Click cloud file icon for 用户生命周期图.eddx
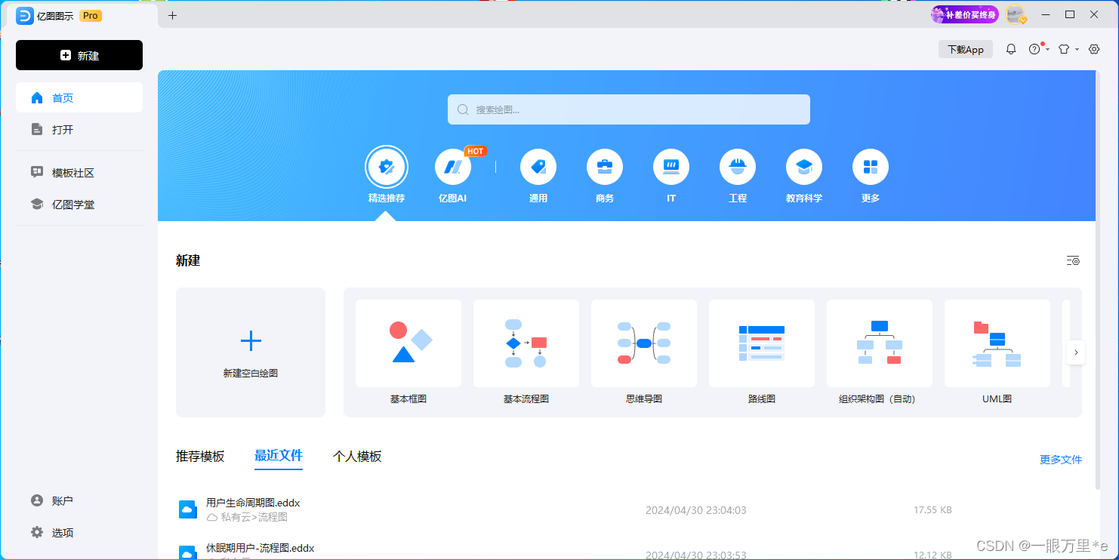The height and width of the screenshot is (560, 1119). (x=188, y=509)
